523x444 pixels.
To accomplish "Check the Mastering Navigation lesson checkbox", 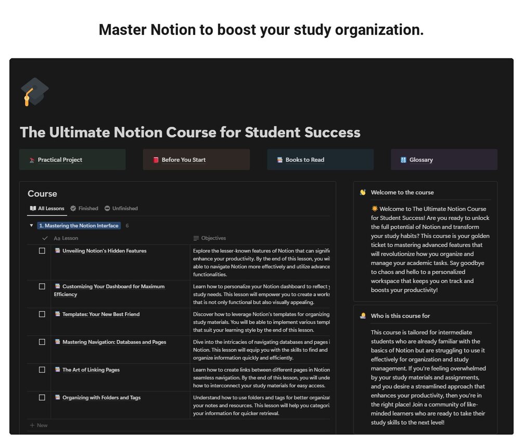I will click(42, 342).
